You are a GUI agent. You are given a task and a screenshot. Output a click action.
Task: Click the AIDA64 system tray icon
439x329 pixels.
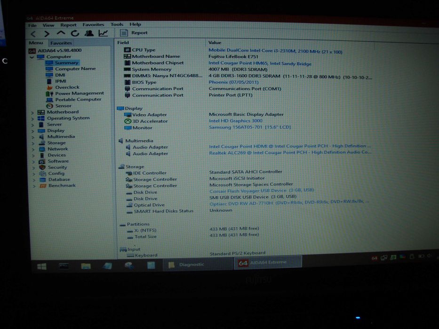point(375,258)
